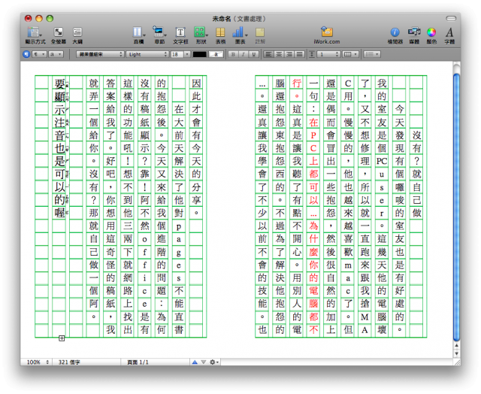Image resolution: width=481 pixels, height=394 pixels.
Task: Insert a new section with 章節
Action: click(x=159, y=35)
